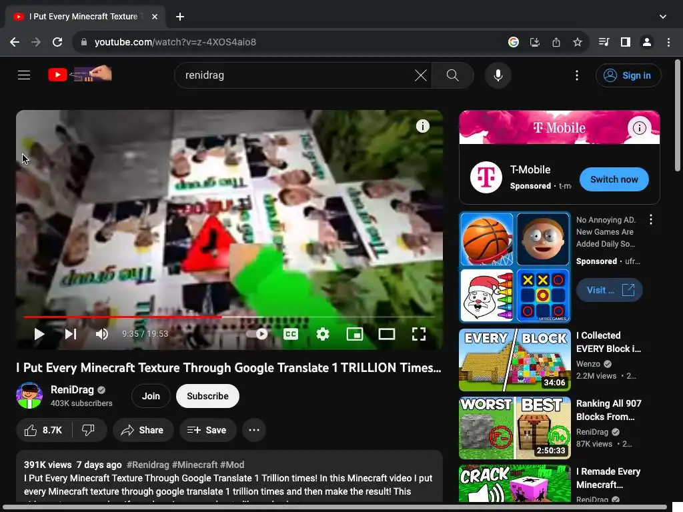
Task: Click the T-Mobile logo in ad
Action: click(x=486, y=177)
